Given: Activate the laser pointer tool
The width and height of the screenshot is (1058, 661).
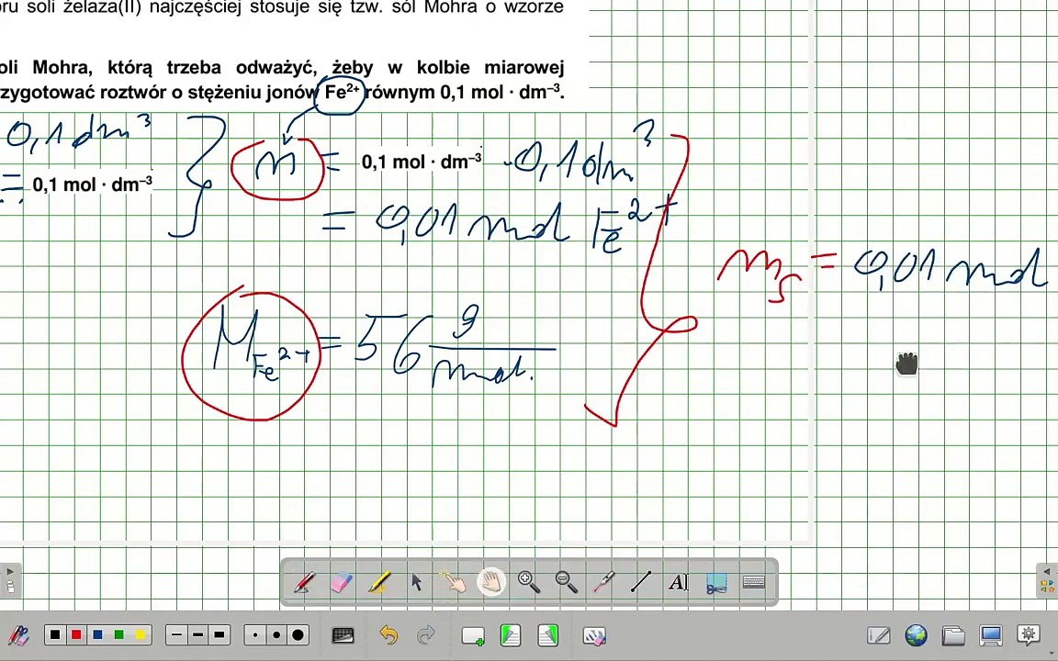Looking at the screenshot, I should (603, 581).
